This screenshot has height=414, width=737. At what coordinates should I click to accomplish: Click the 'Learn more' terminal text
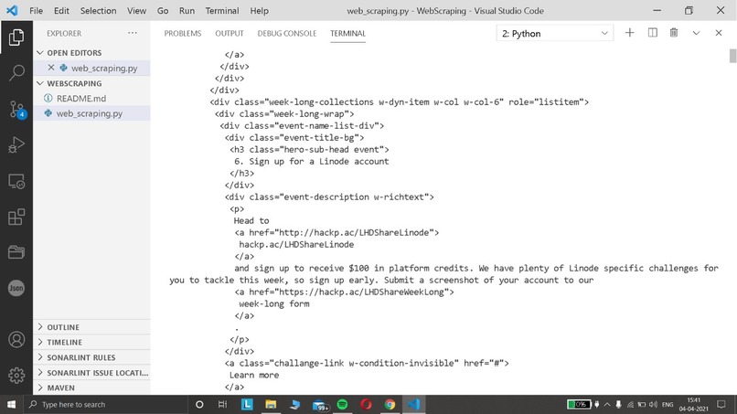point(254,375)
